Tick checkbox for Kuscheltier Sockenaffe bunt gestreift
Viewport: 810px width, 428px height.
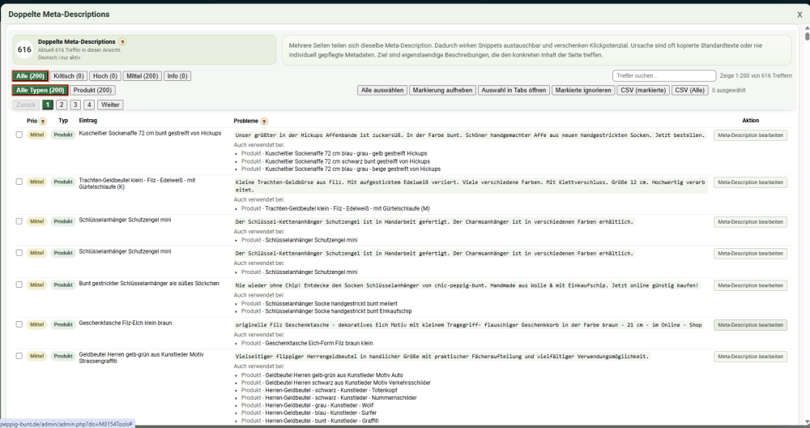pyautogui.click(x=19, y=135)
